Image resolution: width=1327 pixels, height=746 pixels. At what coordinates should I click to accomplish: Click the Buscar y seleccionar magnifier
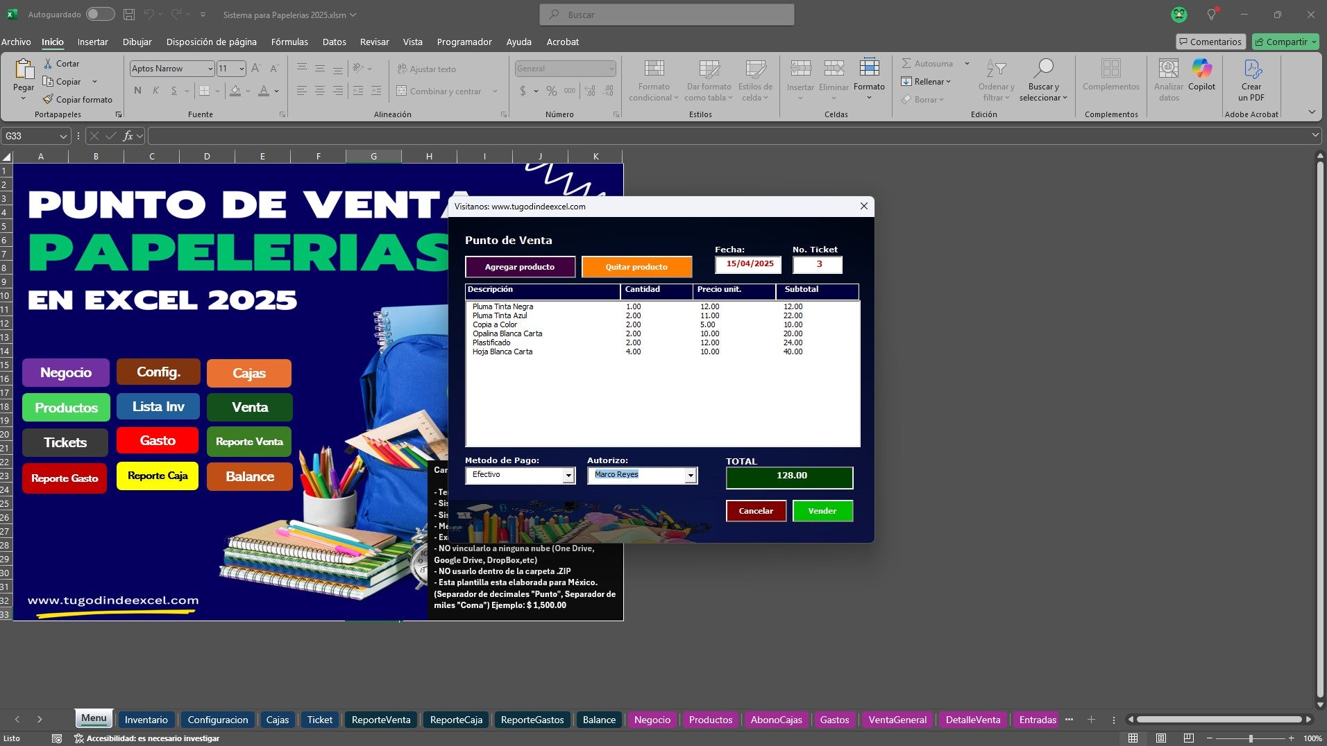click(x=1043, y=68)
